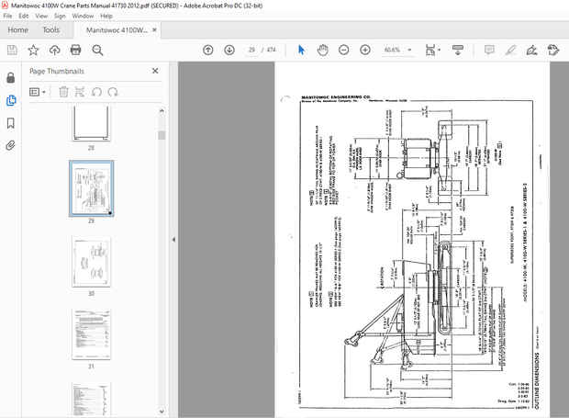Toggle the Bookmarks navigation panel
This screenshot has width=569, height=418.
coord(11,122)
